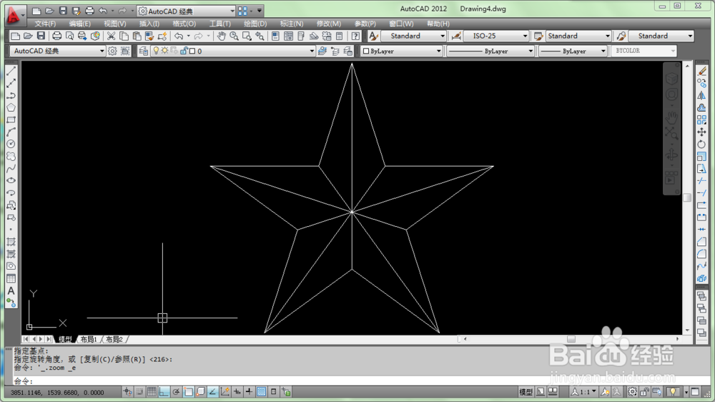Viewport: 715px width, 402px height.
Task: Click the 模型 button in status bar
Action: pos(526,391)
